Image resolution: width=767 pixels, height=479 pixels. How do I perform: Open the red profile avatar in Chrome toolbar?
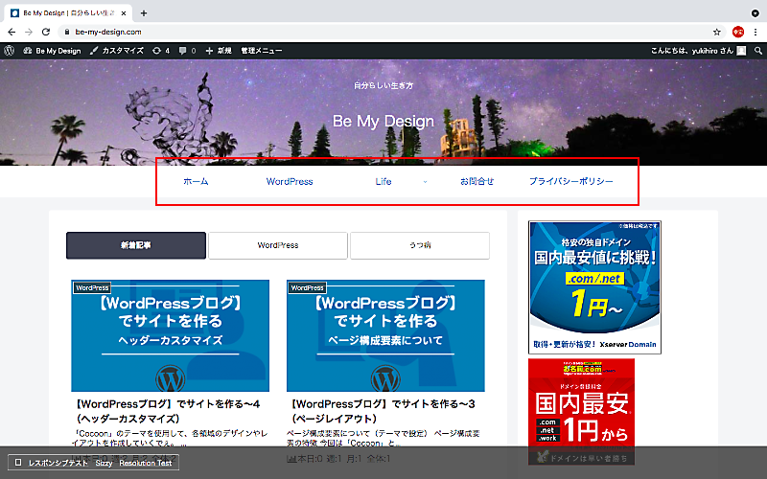click(737, 32)
